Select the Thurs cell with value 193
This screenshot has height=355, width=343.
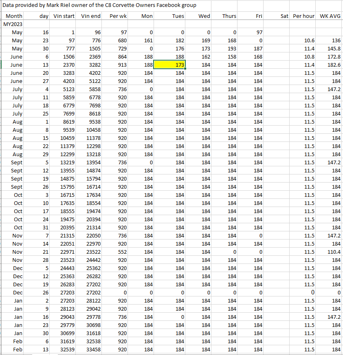225,48
